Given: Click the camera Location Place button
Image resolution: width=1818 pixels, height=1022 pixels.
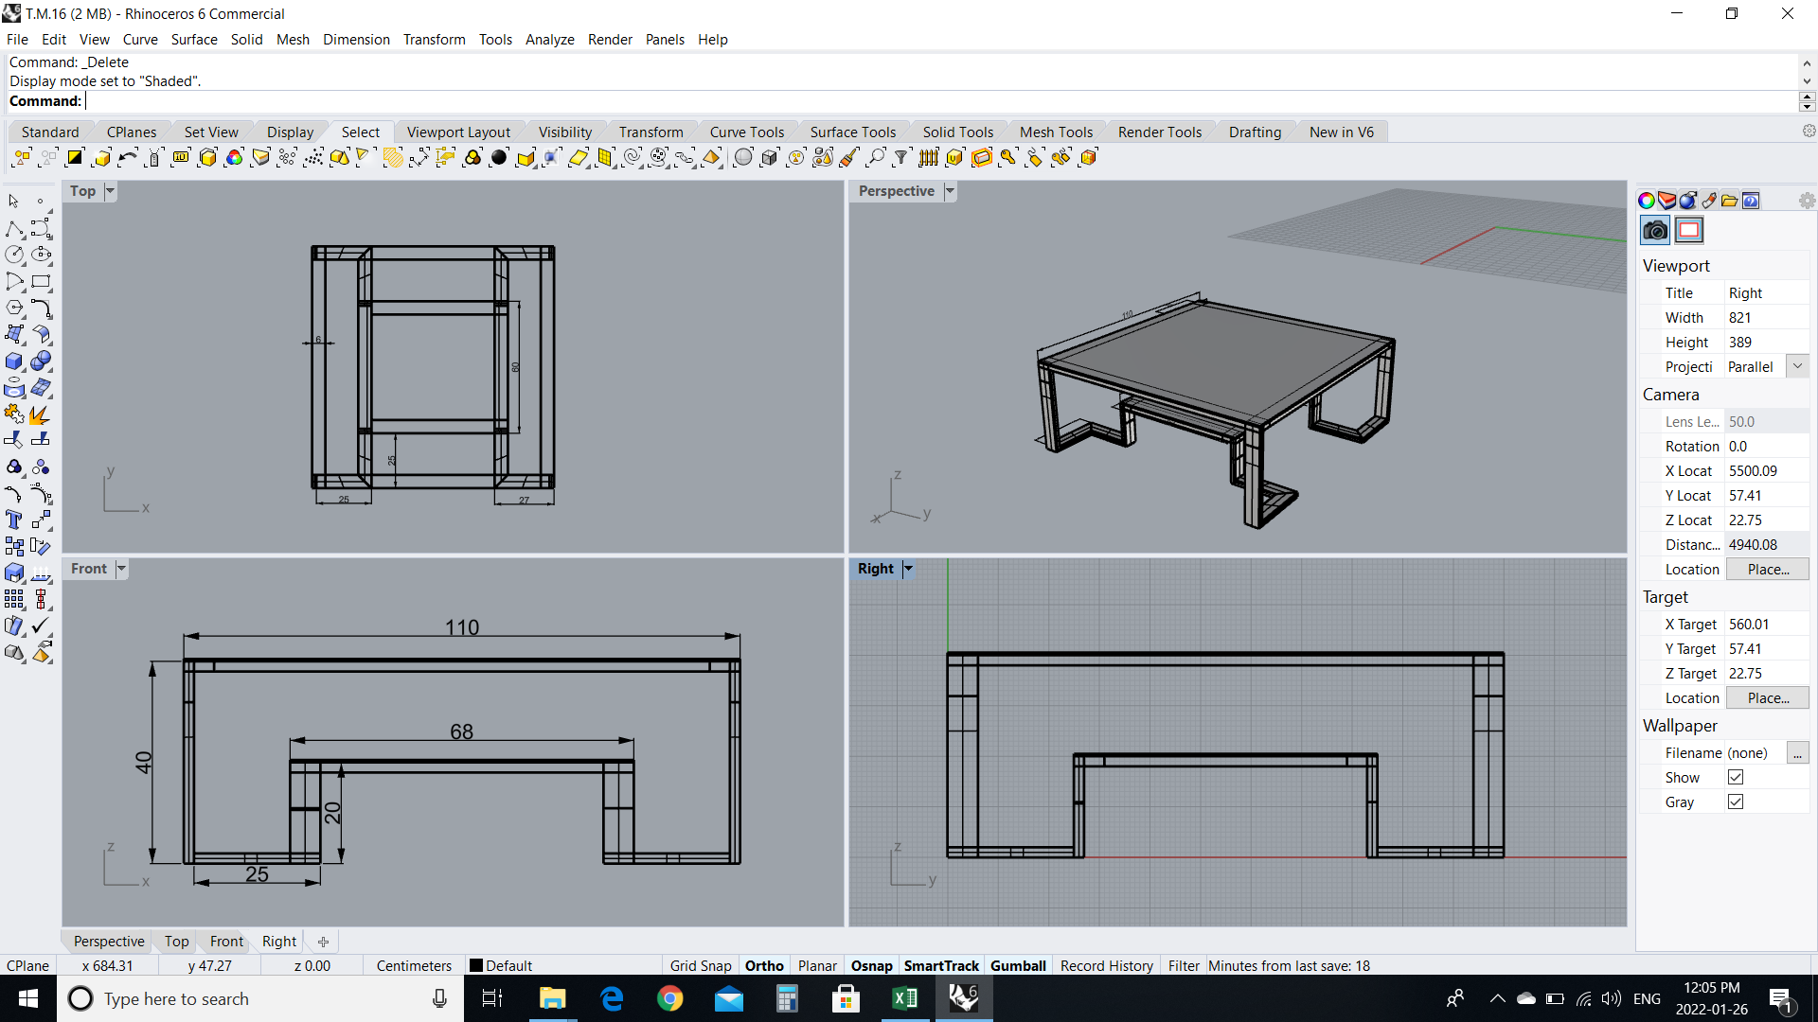Looking at the screenshot, I should click(x=1767, y=569).
